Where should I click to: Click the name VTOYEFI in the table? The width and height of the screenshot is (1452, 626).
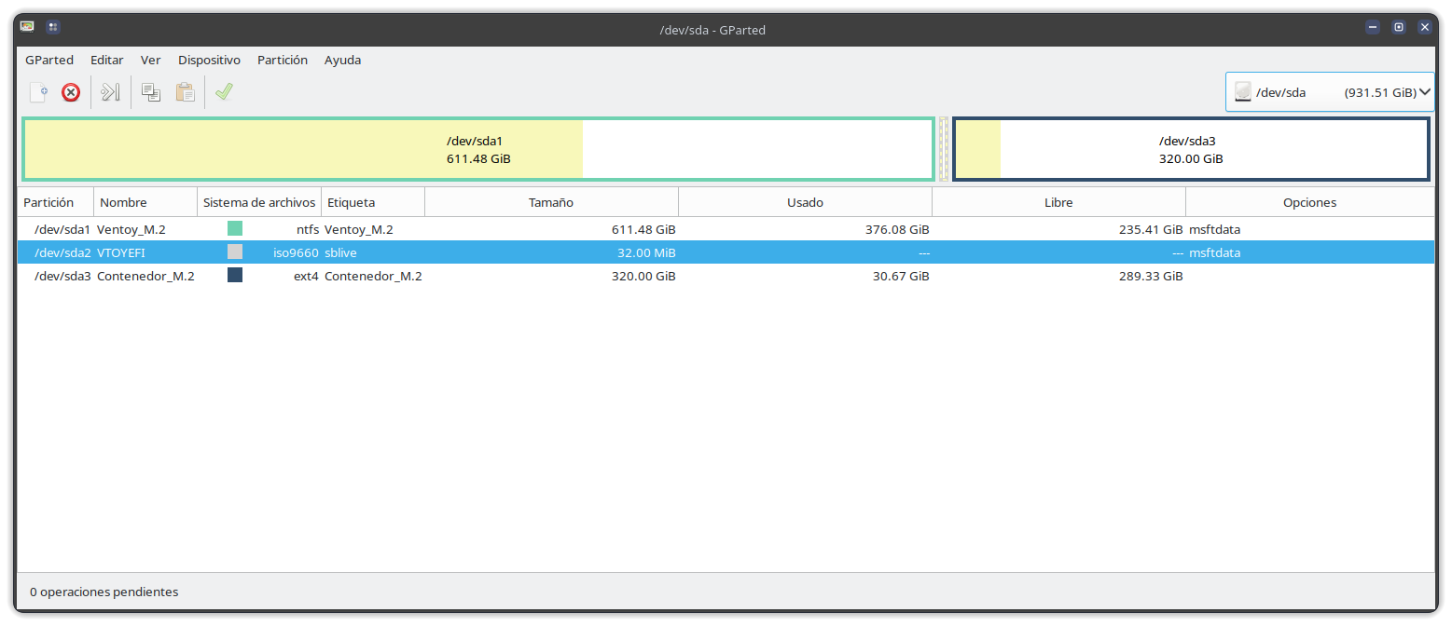[121, 252]
